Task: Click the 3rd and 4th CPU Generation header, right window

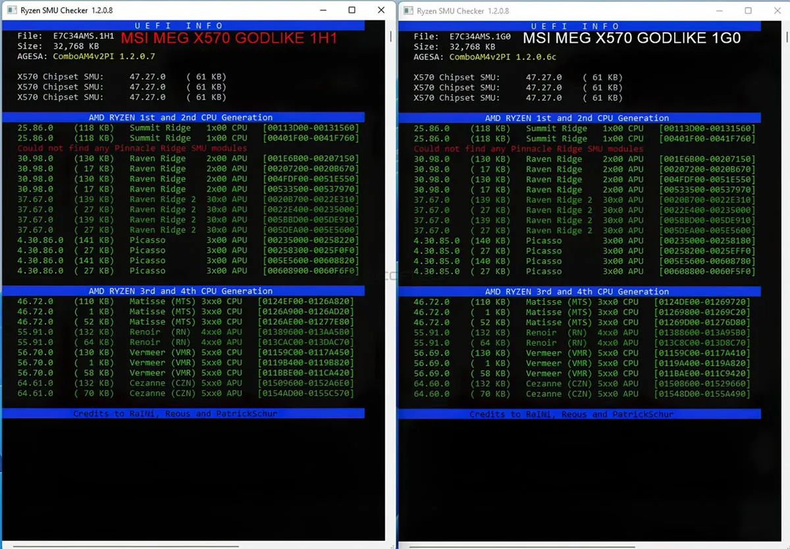Action: tap(579, 292)
